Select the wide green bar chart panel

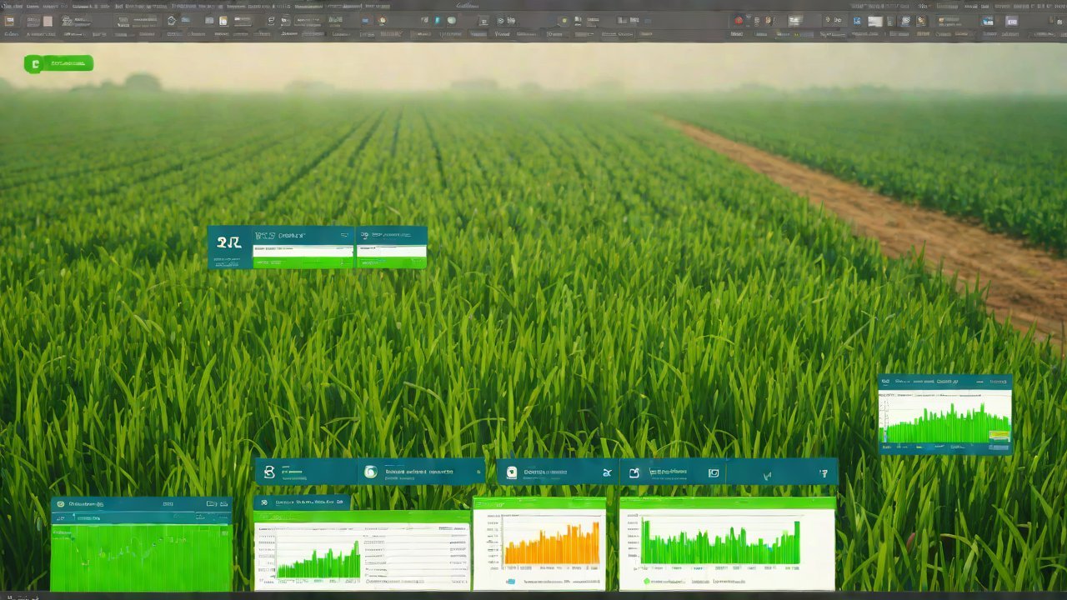727,543
